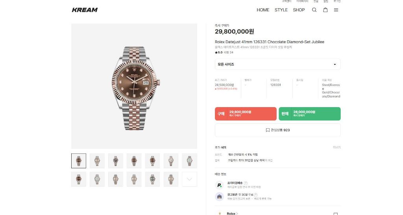Open the SHOP menu

[299, 10]
